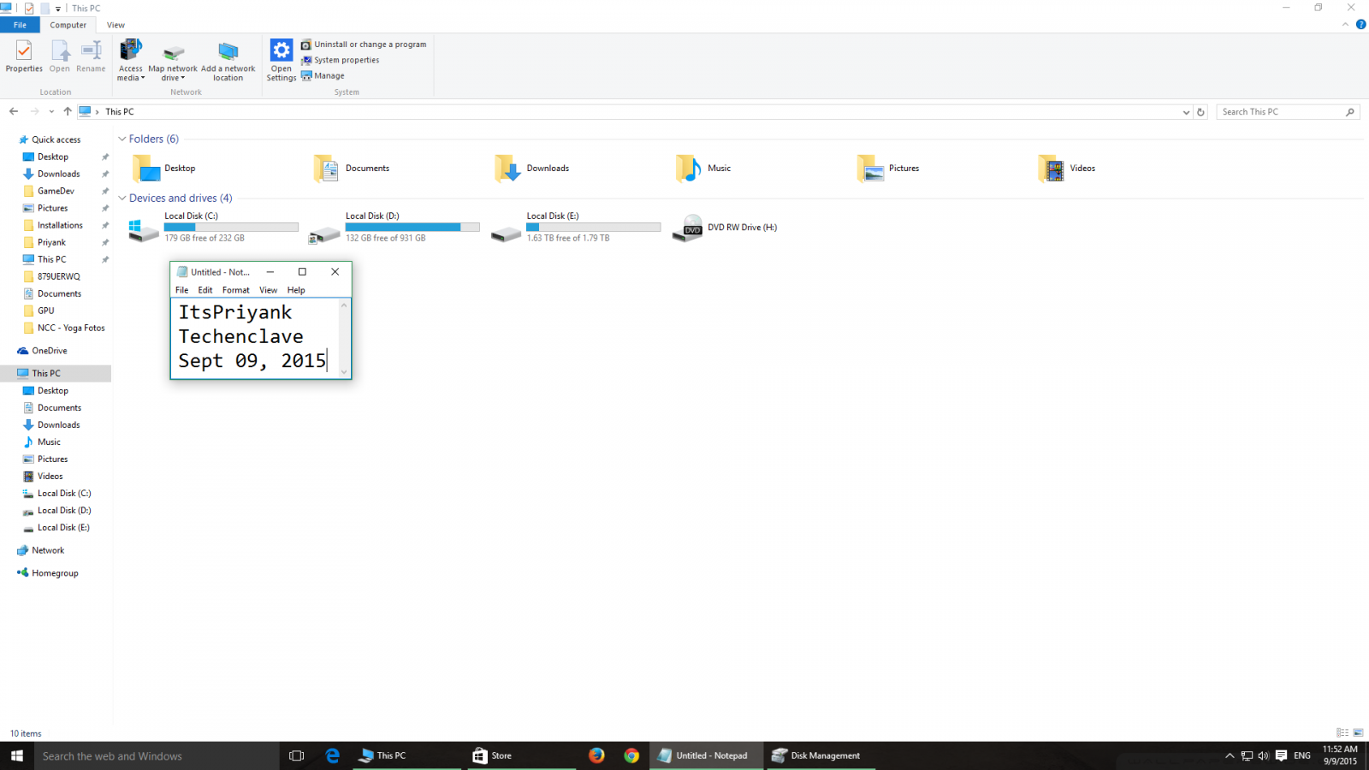Image resolution: width=1369 pixels, height=770 pixels.
Task: Open the Windows Start menu
Action: pyautogui.click(x=17, y=755)
